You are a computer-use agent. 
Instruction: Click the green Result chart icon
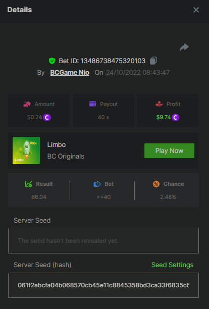point(29,184)
